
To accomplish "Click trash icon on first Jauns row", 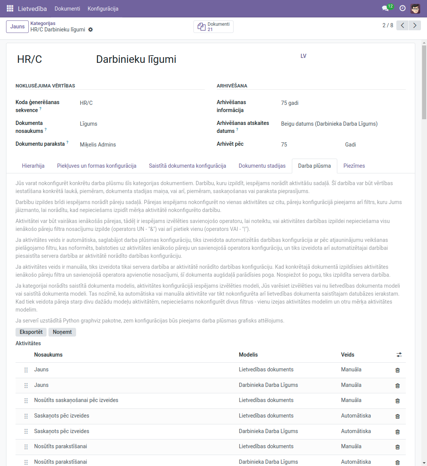I will pos(397,370).
